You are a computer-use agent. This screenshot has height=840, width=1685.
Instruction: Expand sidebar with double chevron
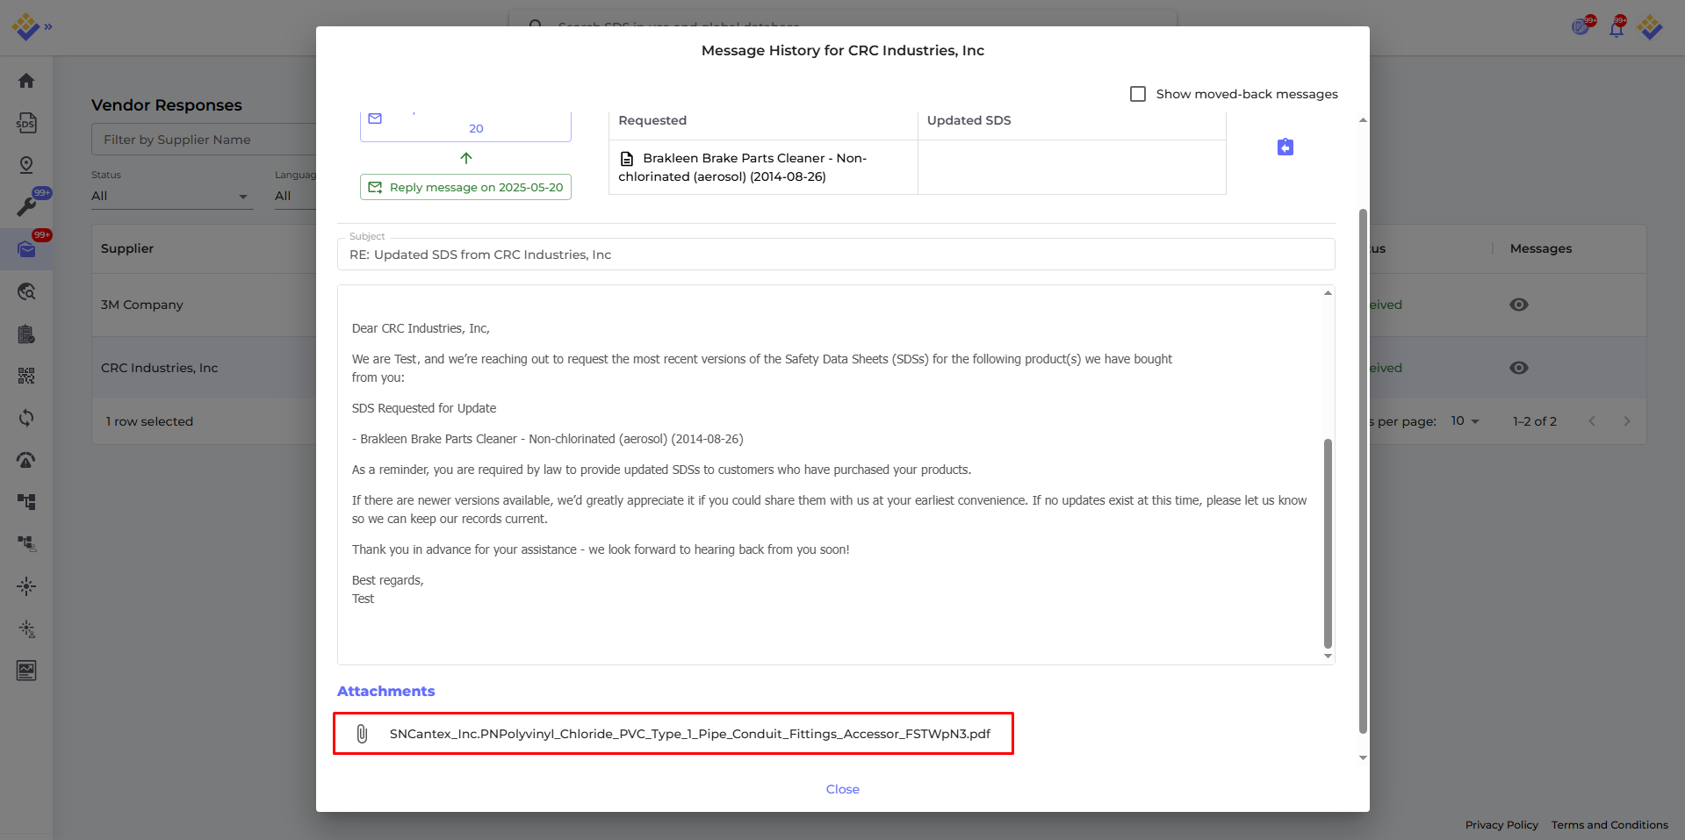coord(48,27)
